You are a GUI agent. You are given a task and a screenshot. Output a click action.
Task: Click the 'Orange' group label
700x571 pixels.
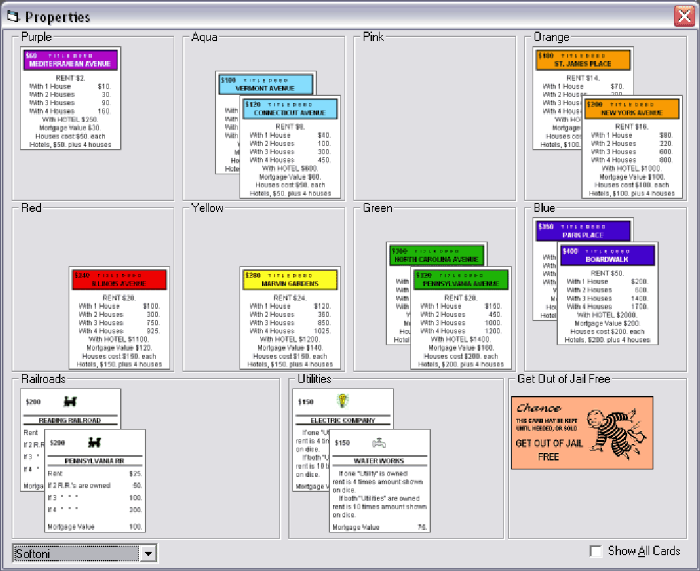pyautogui.click(x=552, y=37)
